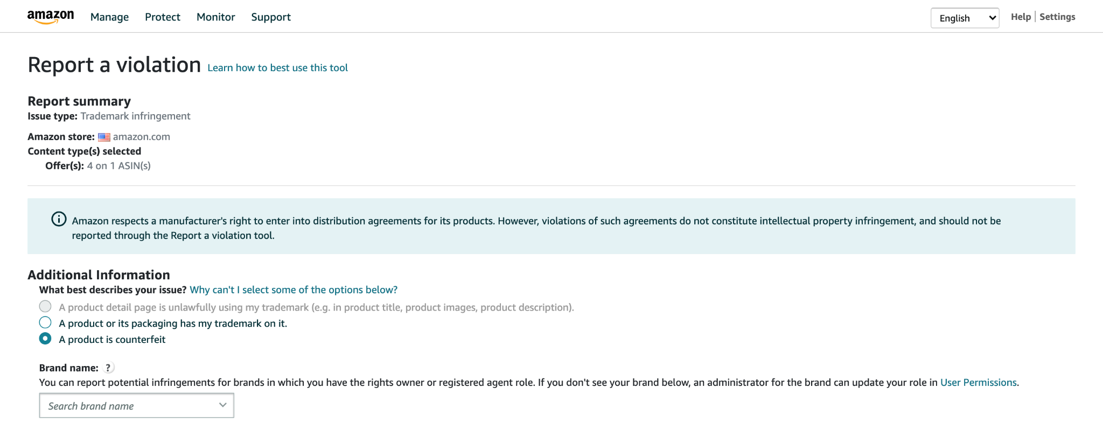1103x422 pixels.
Task: Click the disabled 'product detail page' radio option
Action: (45, 306)
